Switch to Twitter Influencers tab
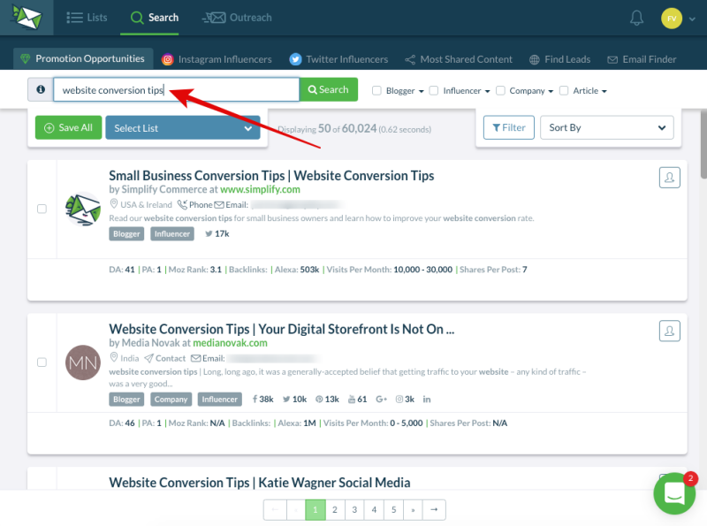The width and height of the screenshot is (707, 526). (x=338, y=59)
